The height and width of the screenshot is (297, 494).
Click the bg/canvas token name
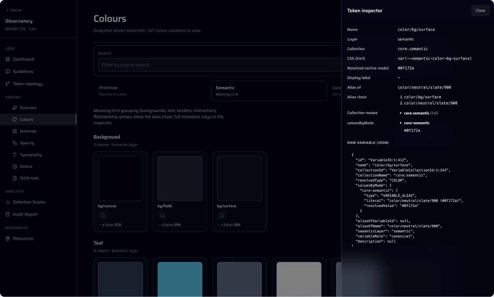tap(107, 206)
